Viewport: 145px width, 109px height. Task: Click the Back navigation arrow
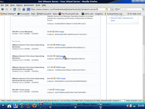coord(2,9)
